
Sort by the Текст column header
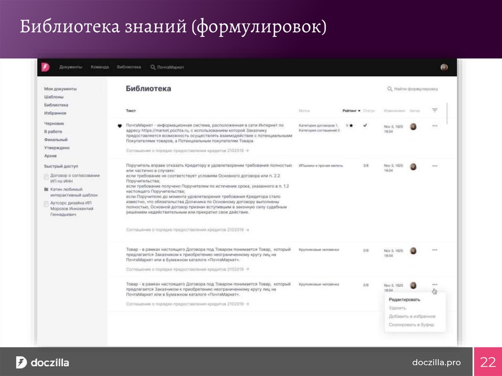[x=131, y=110]
